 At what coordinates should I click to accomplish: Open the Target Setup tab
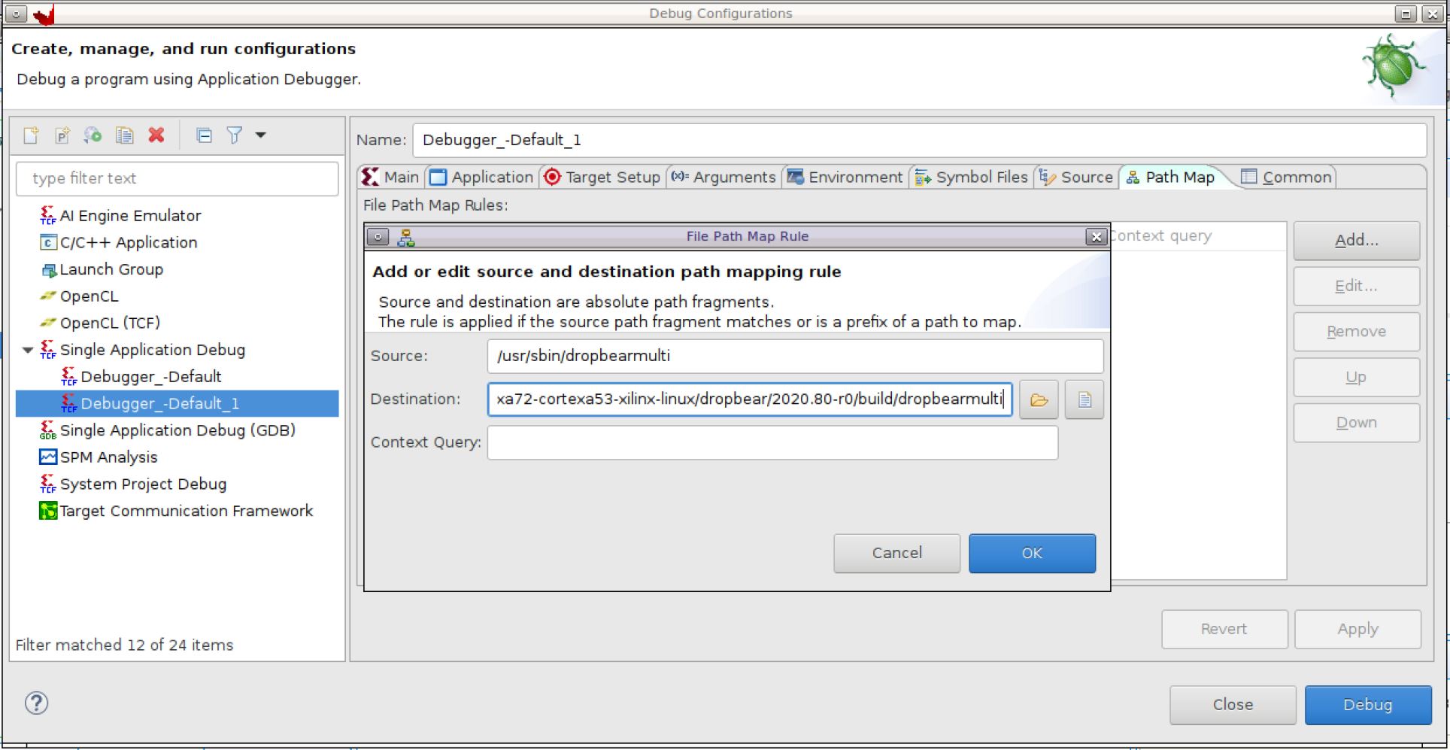602,178
